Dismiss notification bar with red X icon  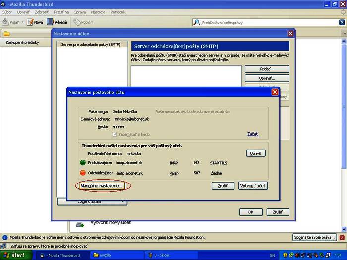coord(342,237)
